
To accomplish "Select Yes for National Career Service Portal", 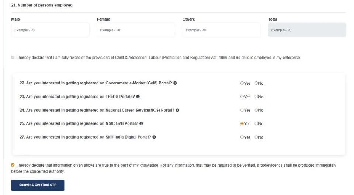I will pos(242,110).
